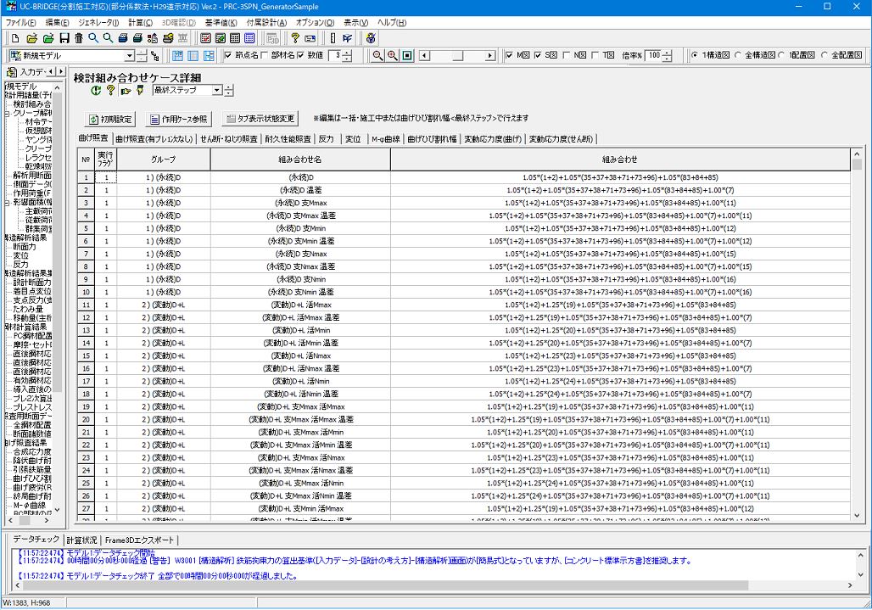Click the save floppy disk icon

[x=64, y=38]
